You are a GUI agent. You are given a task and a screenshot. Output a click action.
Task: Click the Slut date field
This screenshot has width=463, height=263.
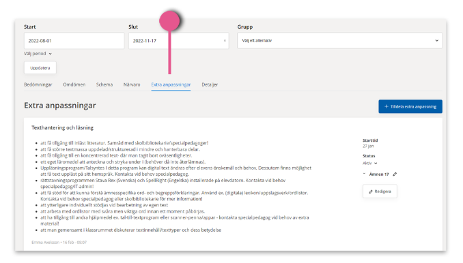click(x=178, y=41)
